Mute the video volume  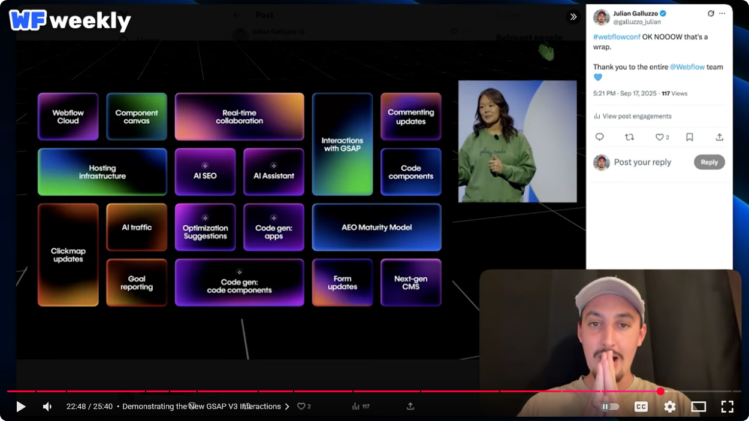(x=47, y=407)
